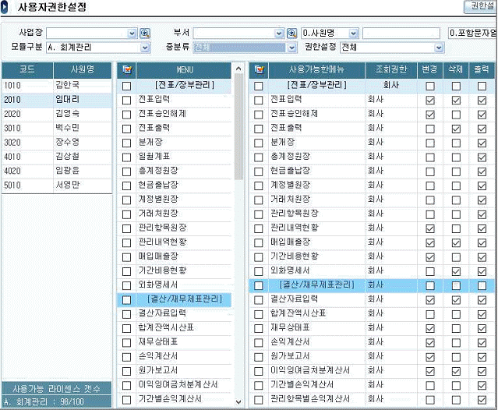The height and width of the screenshot is (410, 498).
Task: Click the 권한설 button at top right
Action: pos(481,6)
